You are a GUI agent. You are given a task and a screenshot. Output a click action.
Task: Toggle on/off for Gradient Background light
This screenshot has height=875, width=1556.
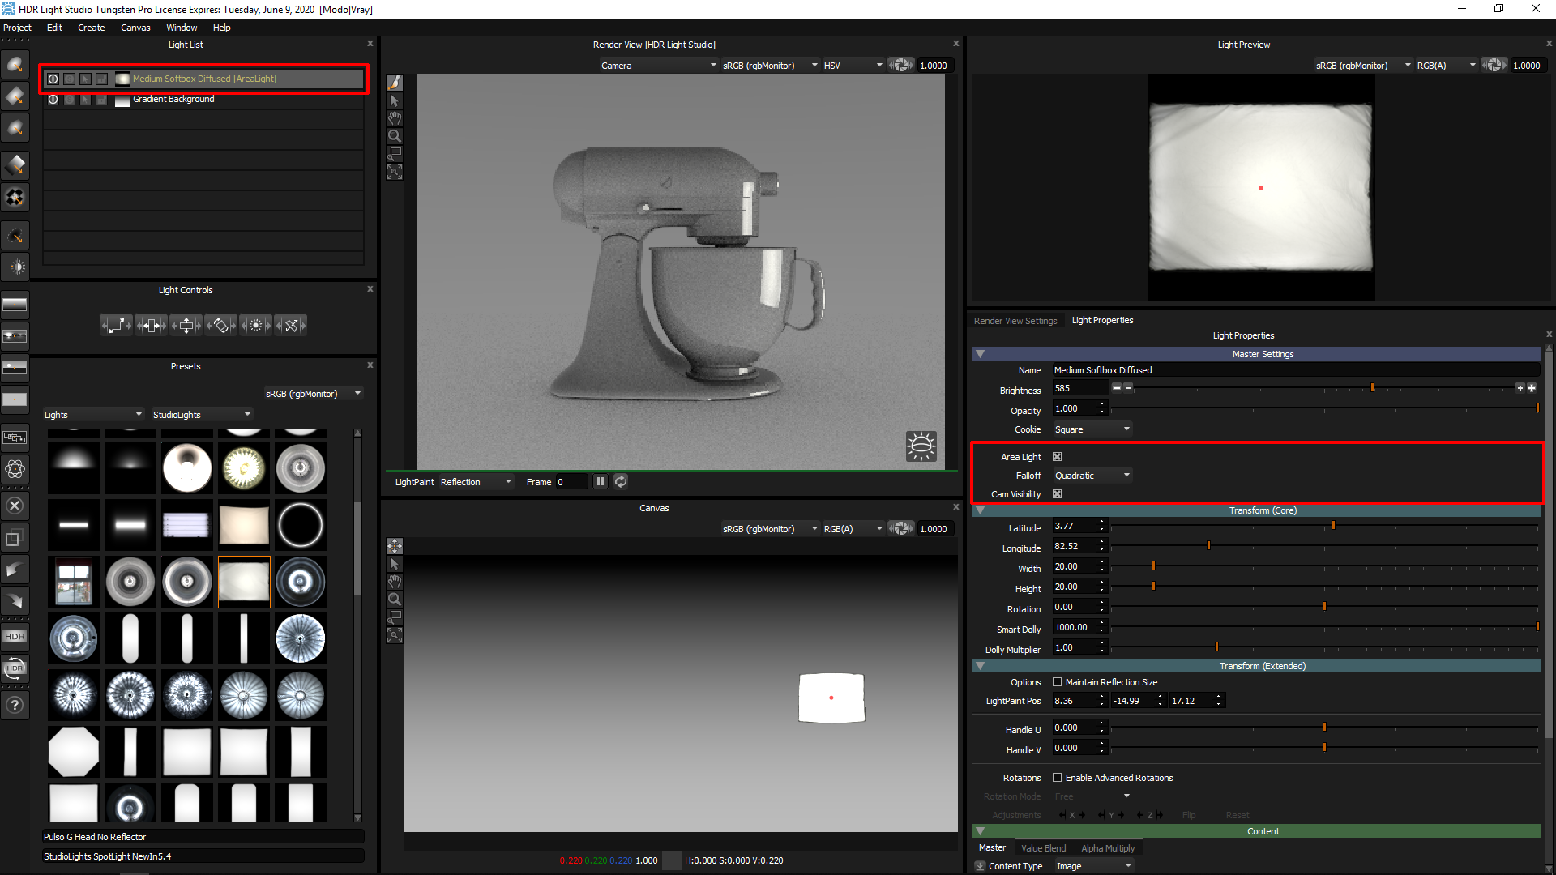click(53, 100)
